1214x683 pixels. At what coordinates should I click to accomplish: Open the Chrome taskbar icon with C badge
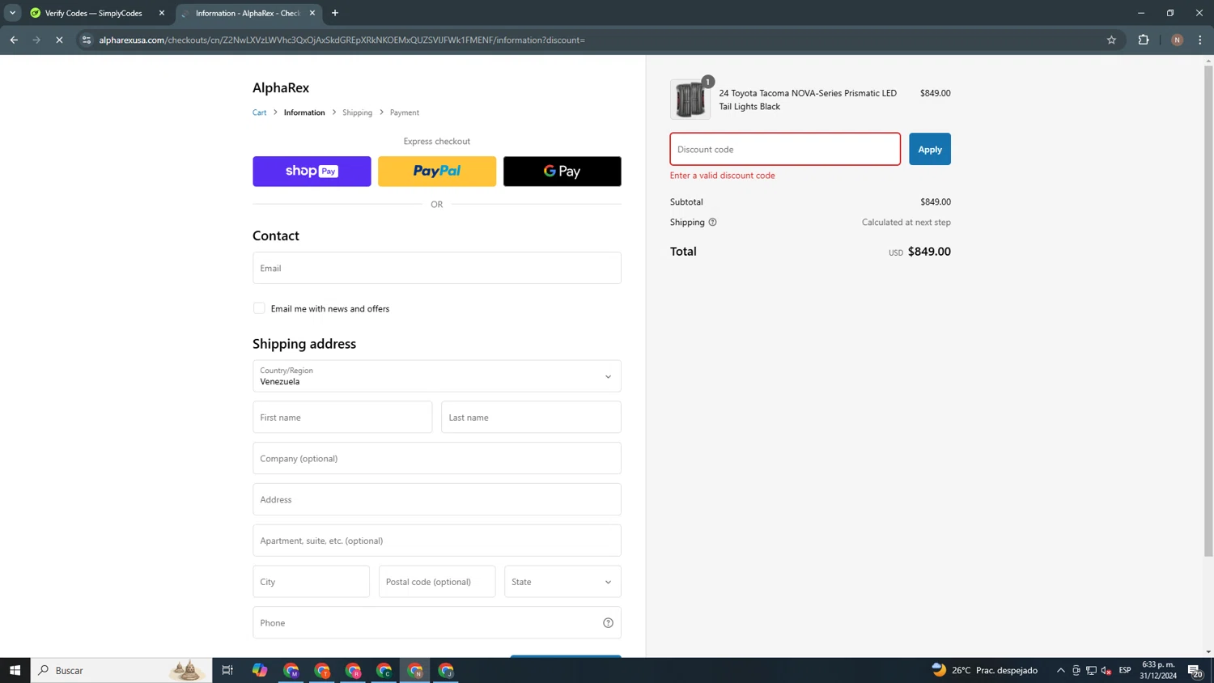click(384, 670)
